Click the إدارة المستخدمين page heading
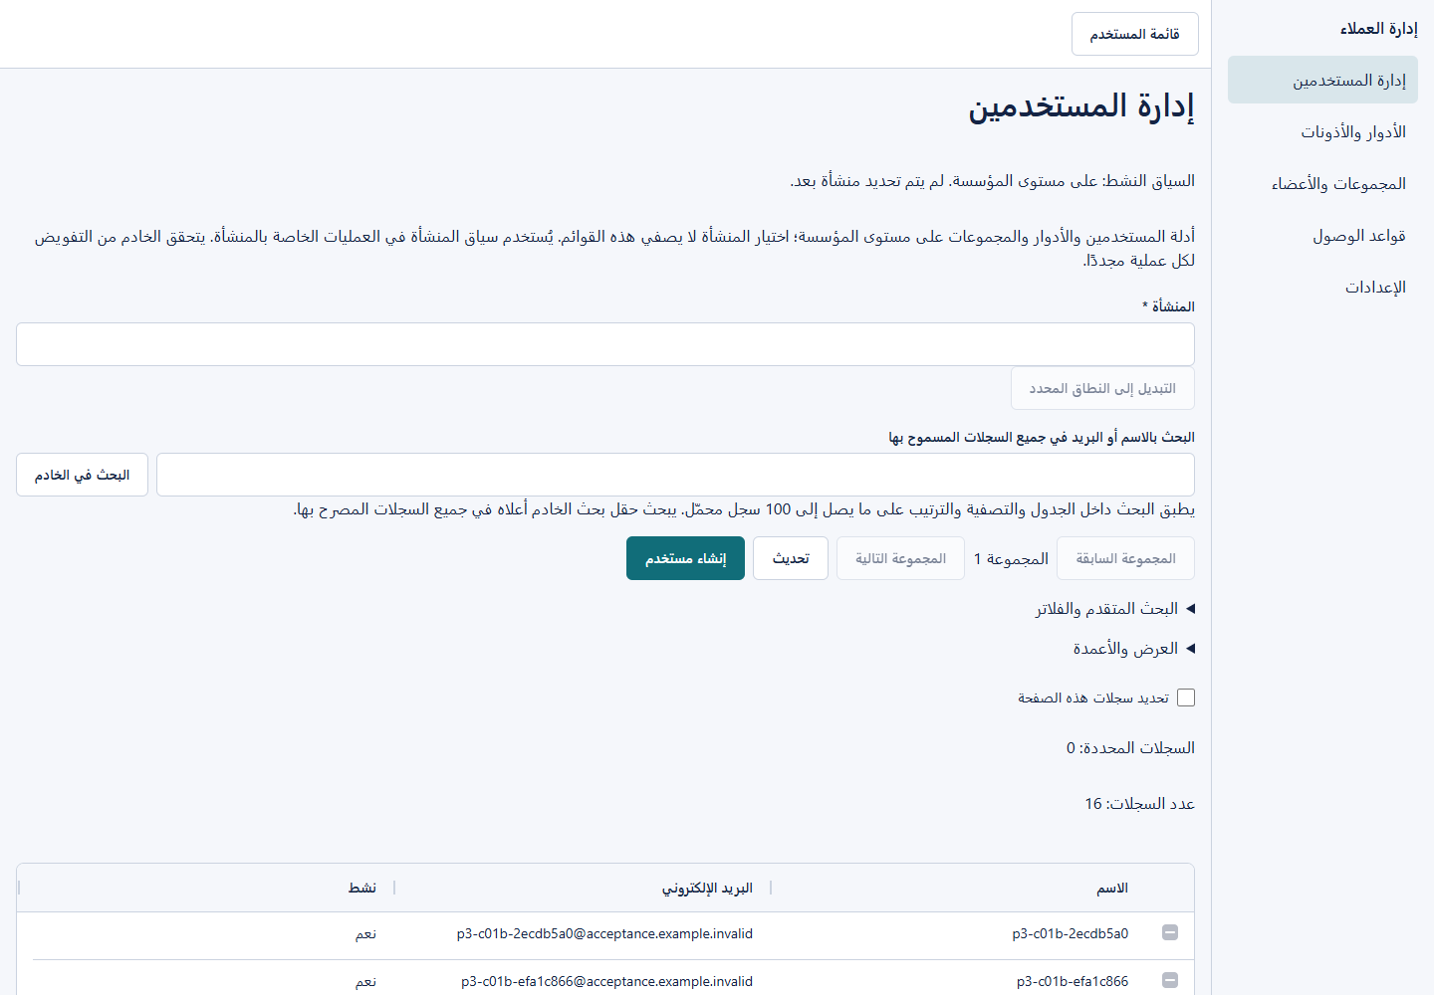The height and width of the screenshot is (995, 1434). (1081, 105)
